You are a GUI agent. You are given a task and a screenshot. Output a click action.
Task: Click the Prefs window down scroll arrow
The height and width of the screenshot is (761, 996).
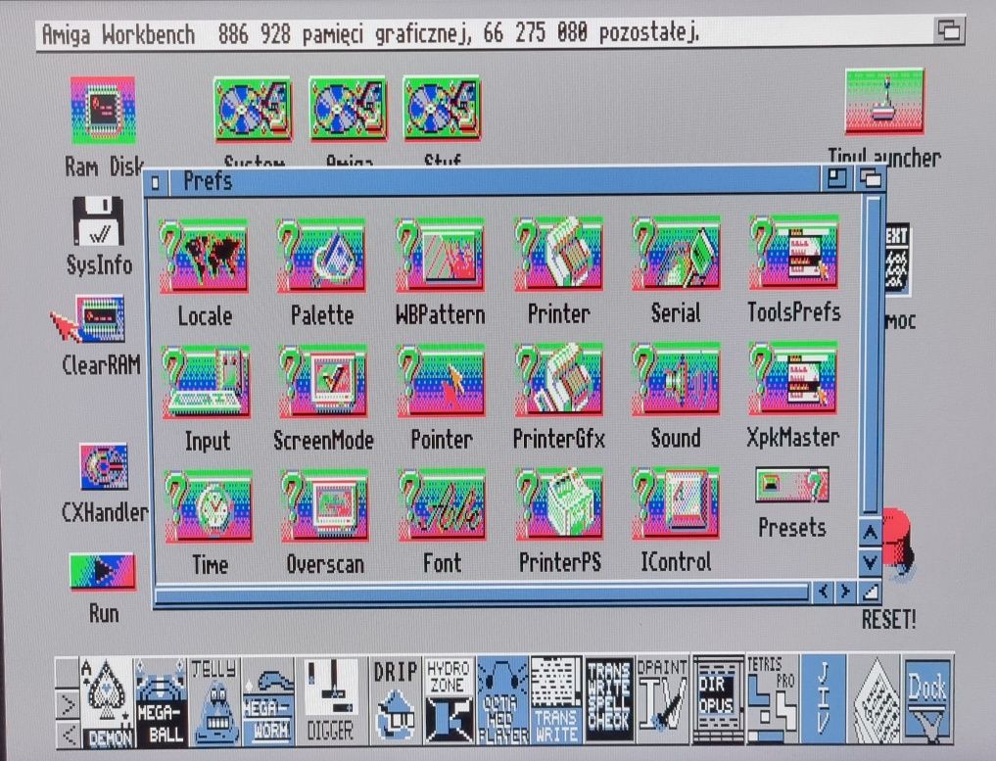[x=871, y=562]
